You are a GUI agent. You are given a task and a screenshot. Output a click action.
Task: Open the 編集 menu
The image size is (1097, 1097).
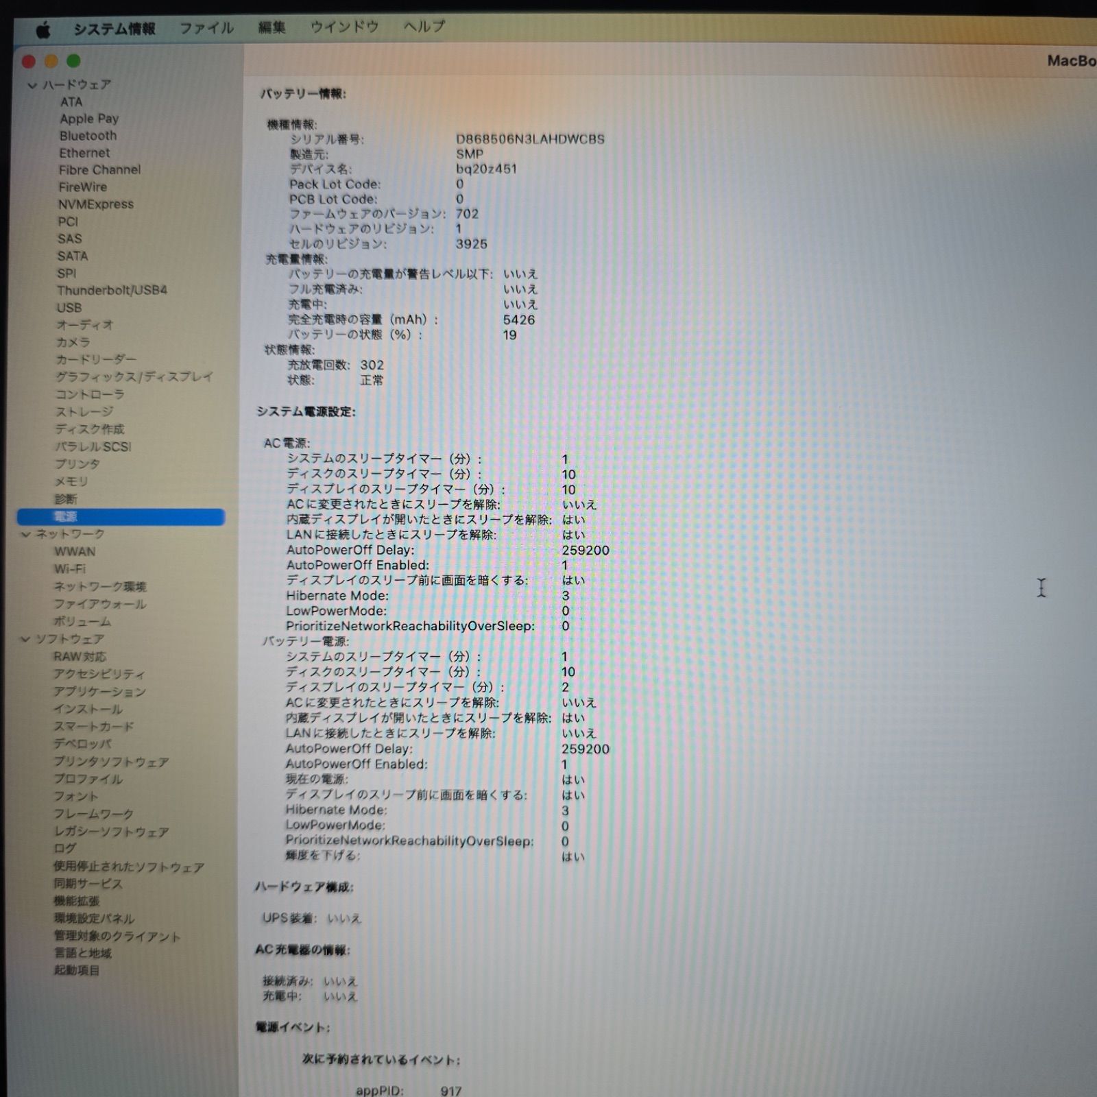(272, 27)
